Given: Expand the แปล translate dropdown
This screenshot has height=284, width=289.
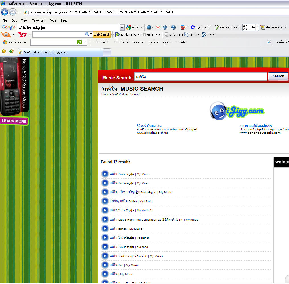Looking at the screenshot, I should [x=257, y=27].
